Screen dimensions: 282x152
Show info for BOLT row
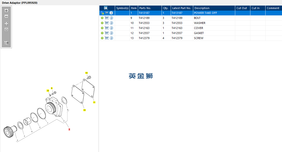click(111, 18)
